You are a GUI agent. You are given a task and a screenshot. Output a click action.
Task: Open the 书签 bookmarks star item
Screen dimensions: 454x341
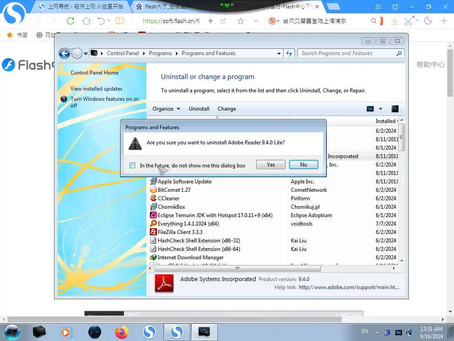(x=17, y=35)
